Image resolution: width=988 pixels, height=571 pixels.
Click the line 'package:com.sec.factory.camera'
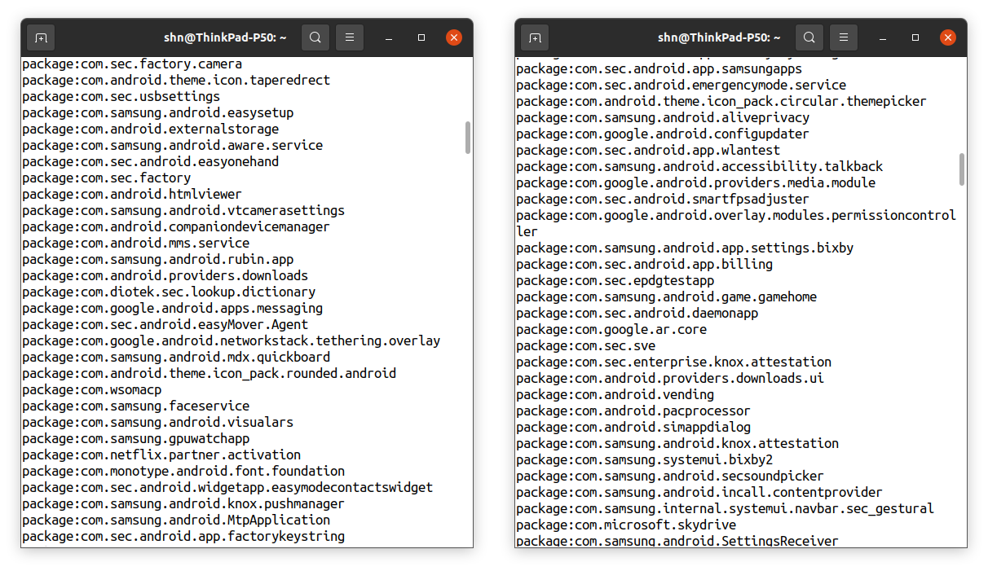[x=132, y=64]
